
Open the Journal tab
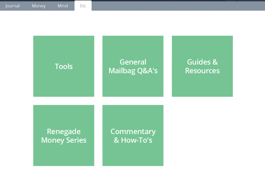coord(12,6)
